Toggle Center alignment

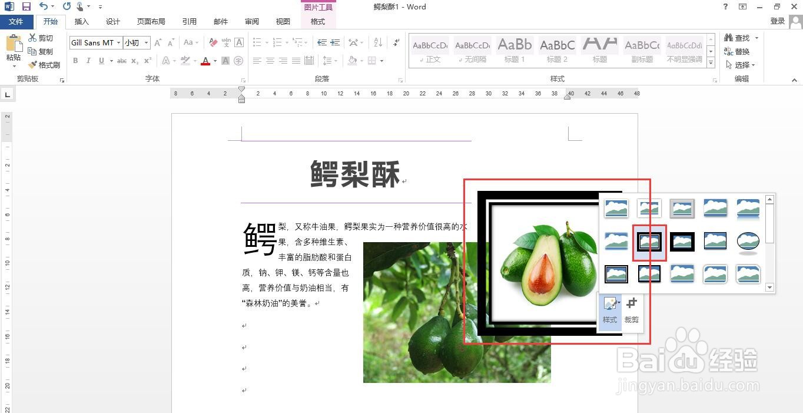coord(270,61)
